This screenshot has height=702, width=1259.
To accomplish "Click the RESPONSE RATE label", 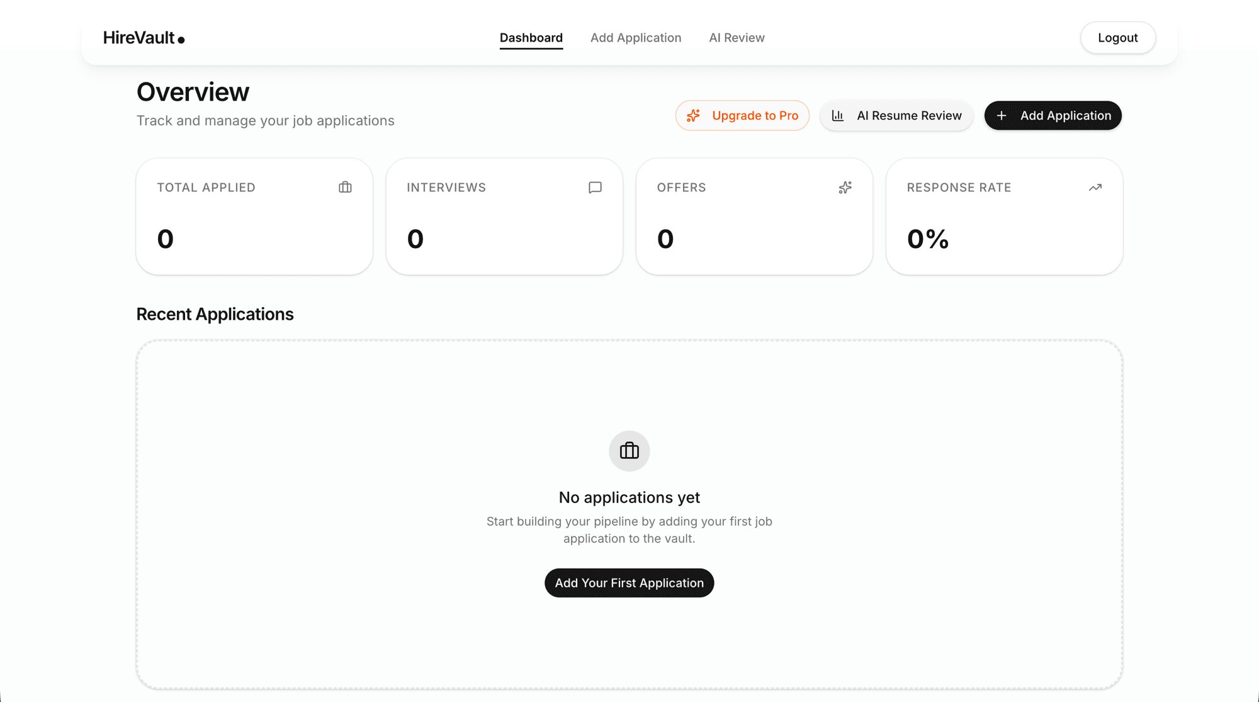I will click(959, 188).
